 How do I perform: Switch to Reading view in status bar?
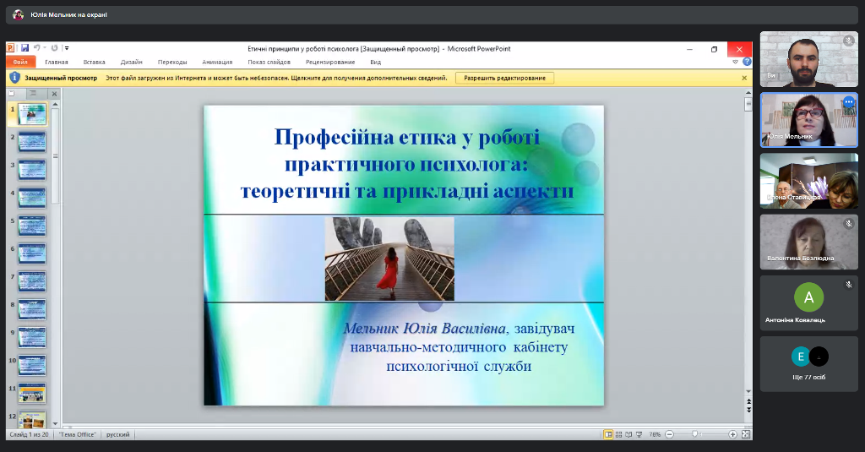click(x=630, y=434)
